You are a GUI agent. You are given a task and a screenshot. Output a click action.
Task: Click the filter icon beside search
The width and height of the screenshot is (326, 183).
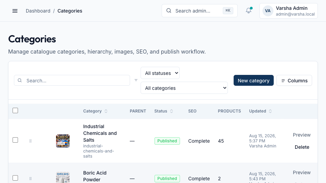136,80
